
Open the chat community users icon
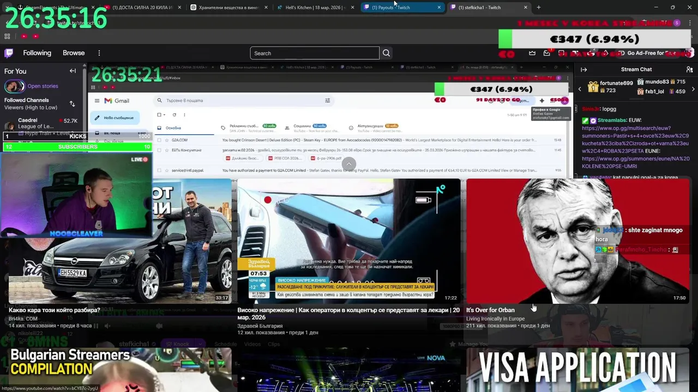coord(689,70)
